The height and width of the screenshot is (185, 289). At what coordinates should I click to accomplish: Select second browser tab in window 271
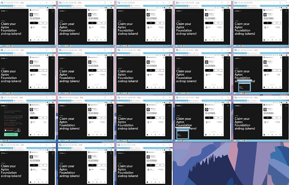coord(19,6)
